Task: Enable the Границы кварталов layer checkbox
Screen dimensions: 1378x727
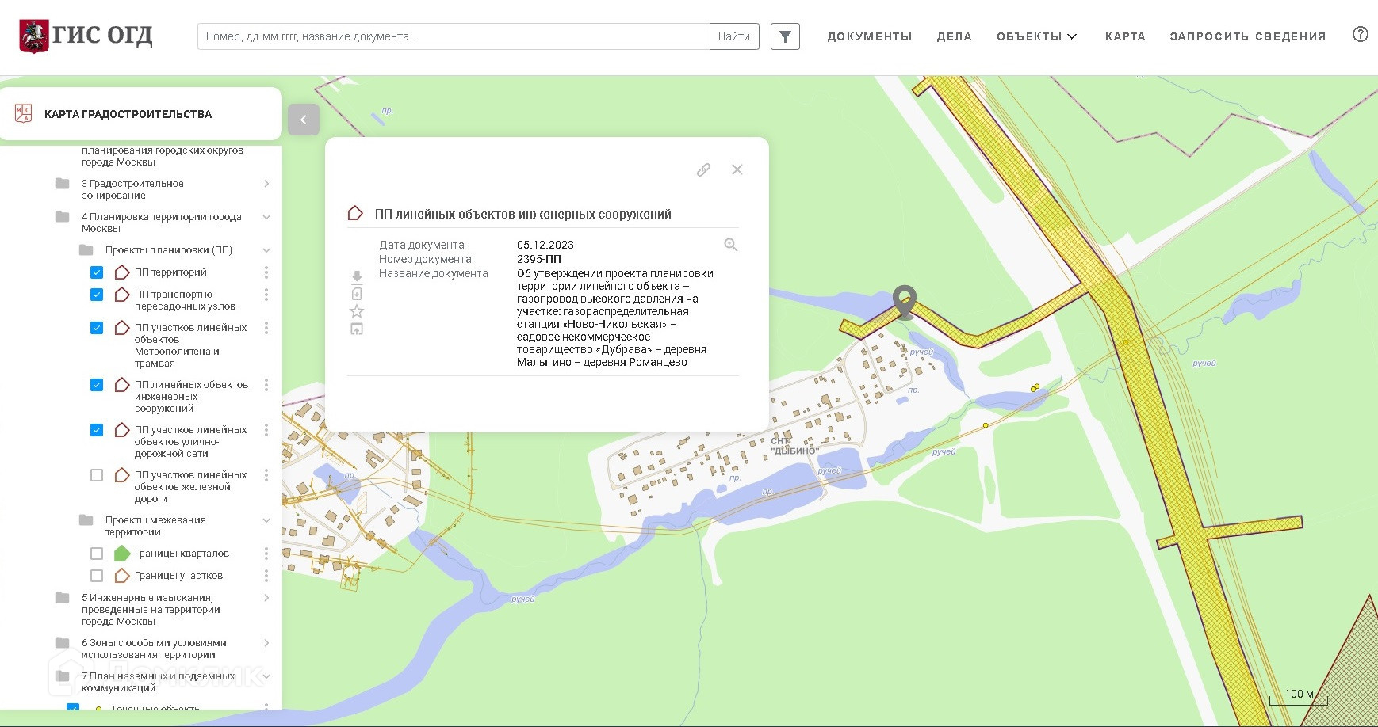Action: click(97, 554)
